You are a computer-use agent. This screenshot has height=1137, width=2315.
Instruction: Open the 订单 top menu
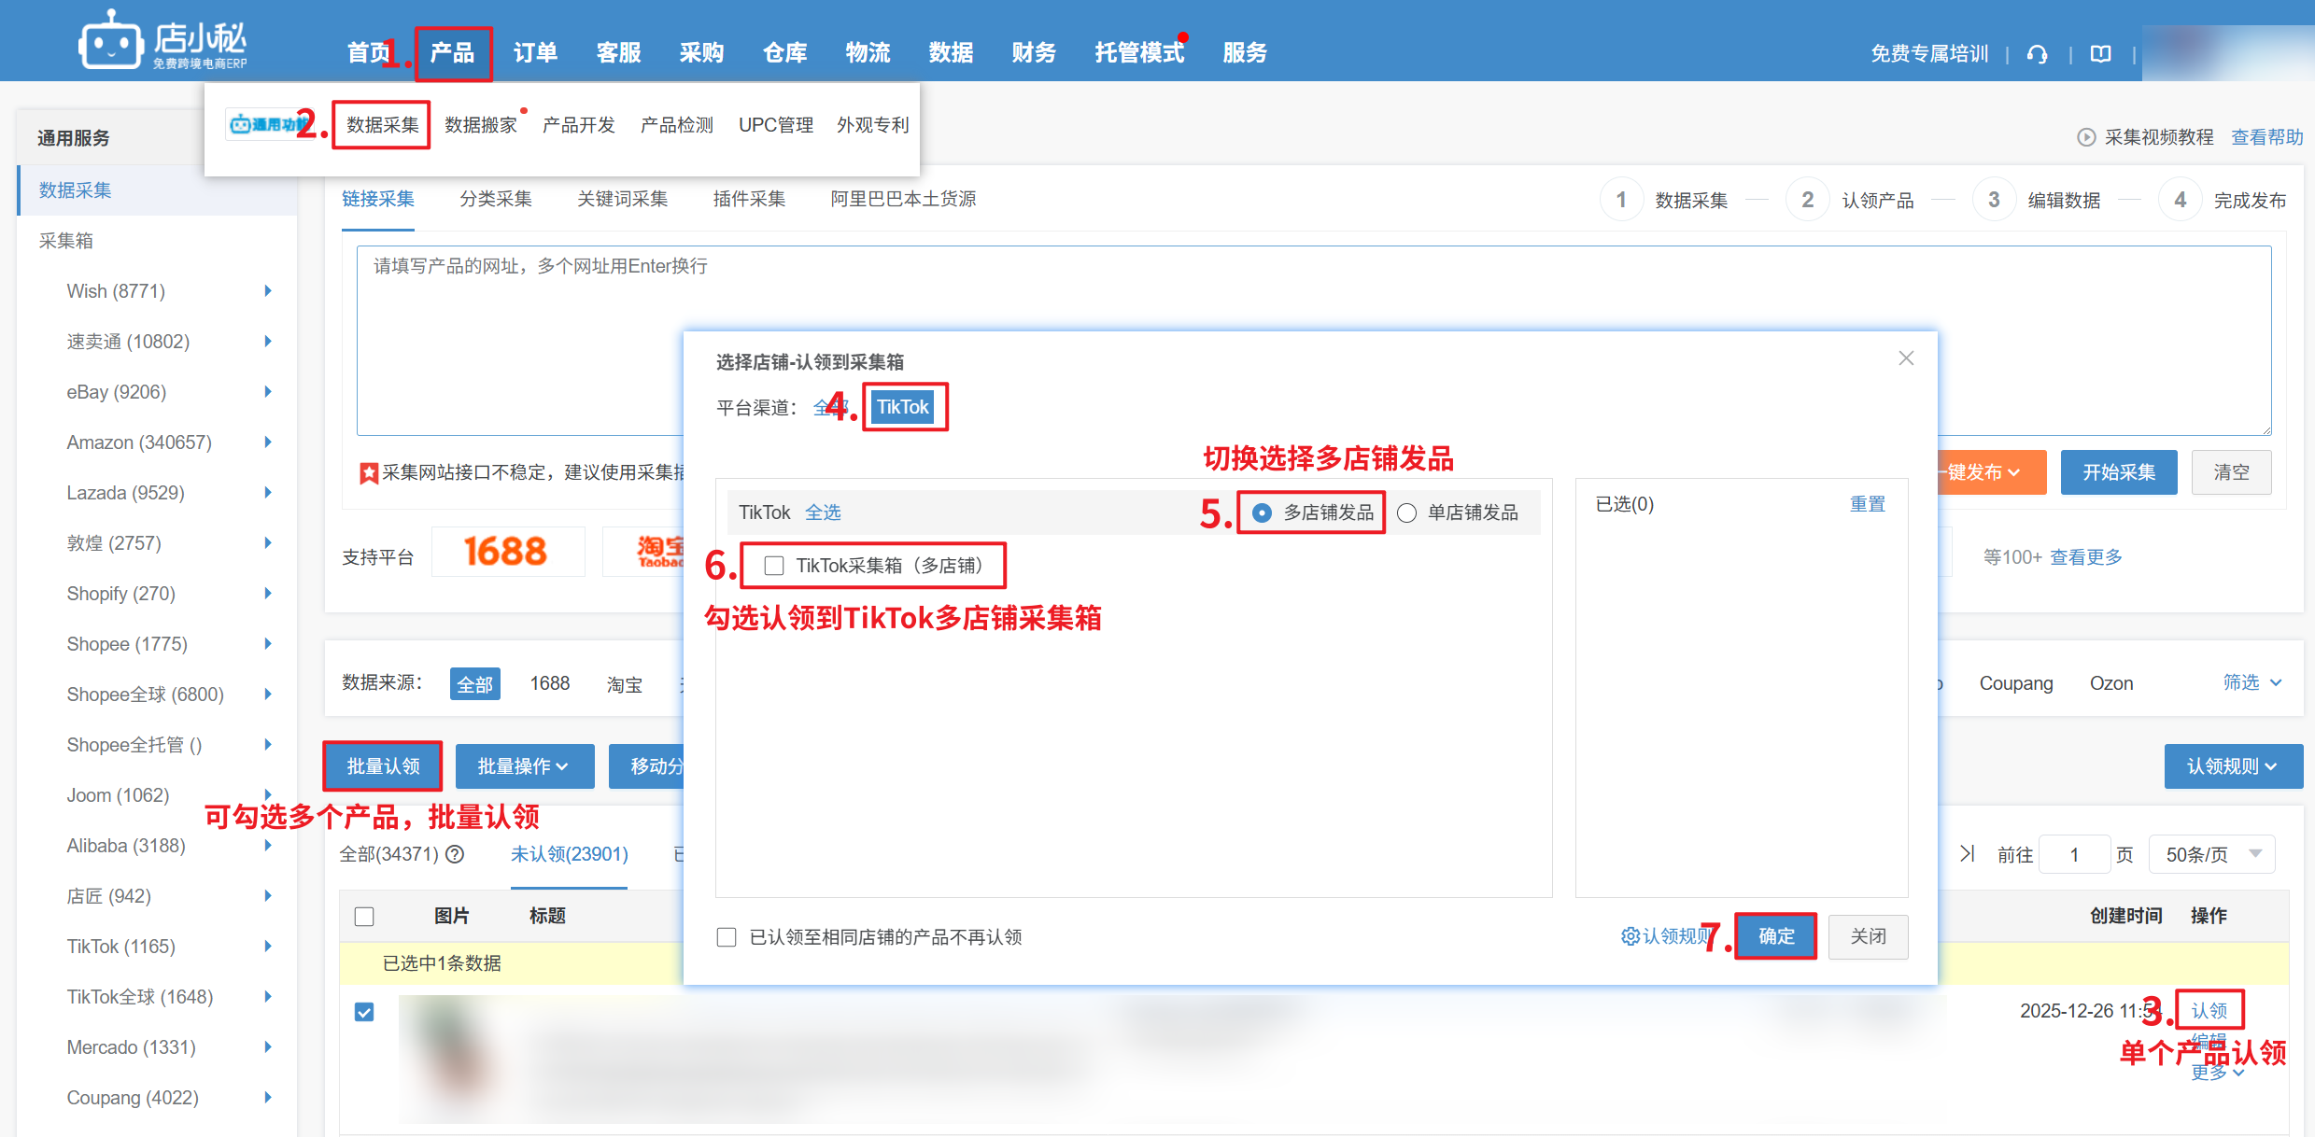click(535, 53)
